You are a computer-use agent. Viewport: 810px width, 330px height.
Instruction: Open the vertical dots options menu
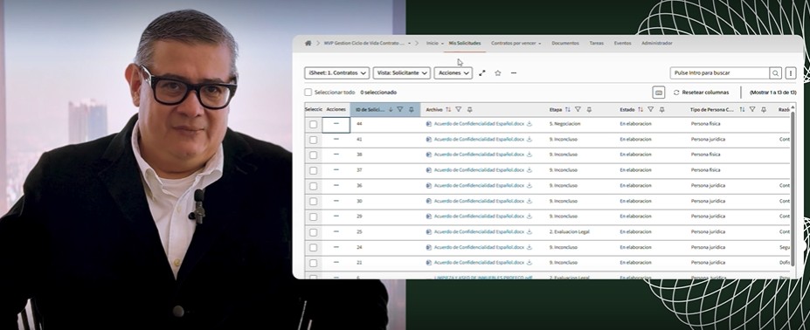[x=791, y=73]
